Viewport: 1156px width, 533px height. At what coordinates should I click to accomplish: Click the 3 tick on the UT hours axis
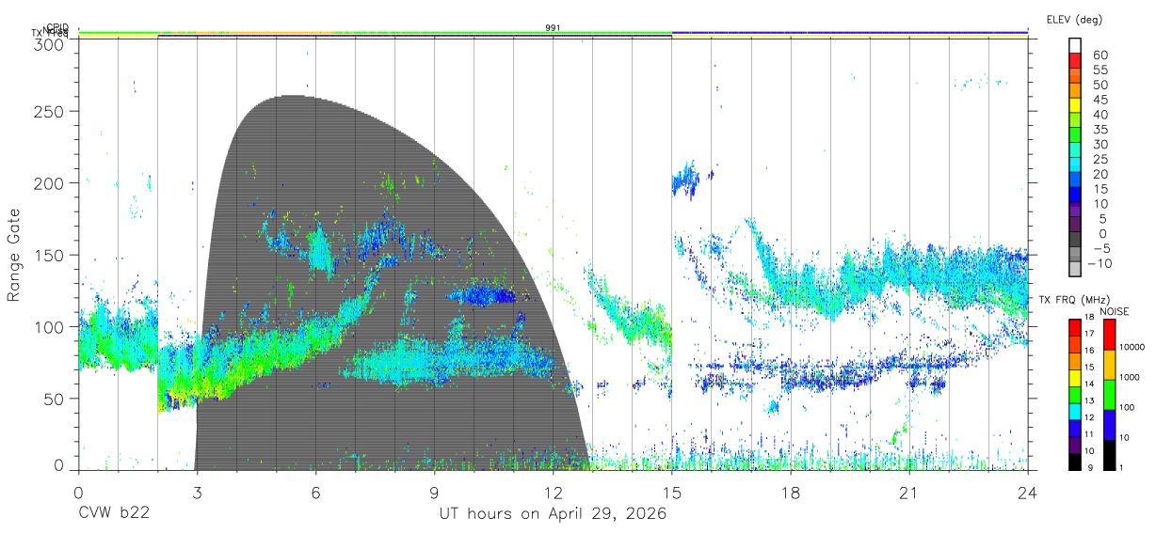tap(197, 493)
